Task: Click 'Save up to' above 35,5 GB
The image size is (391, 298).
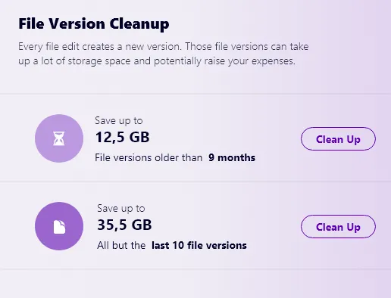Action: click(120, 209)
